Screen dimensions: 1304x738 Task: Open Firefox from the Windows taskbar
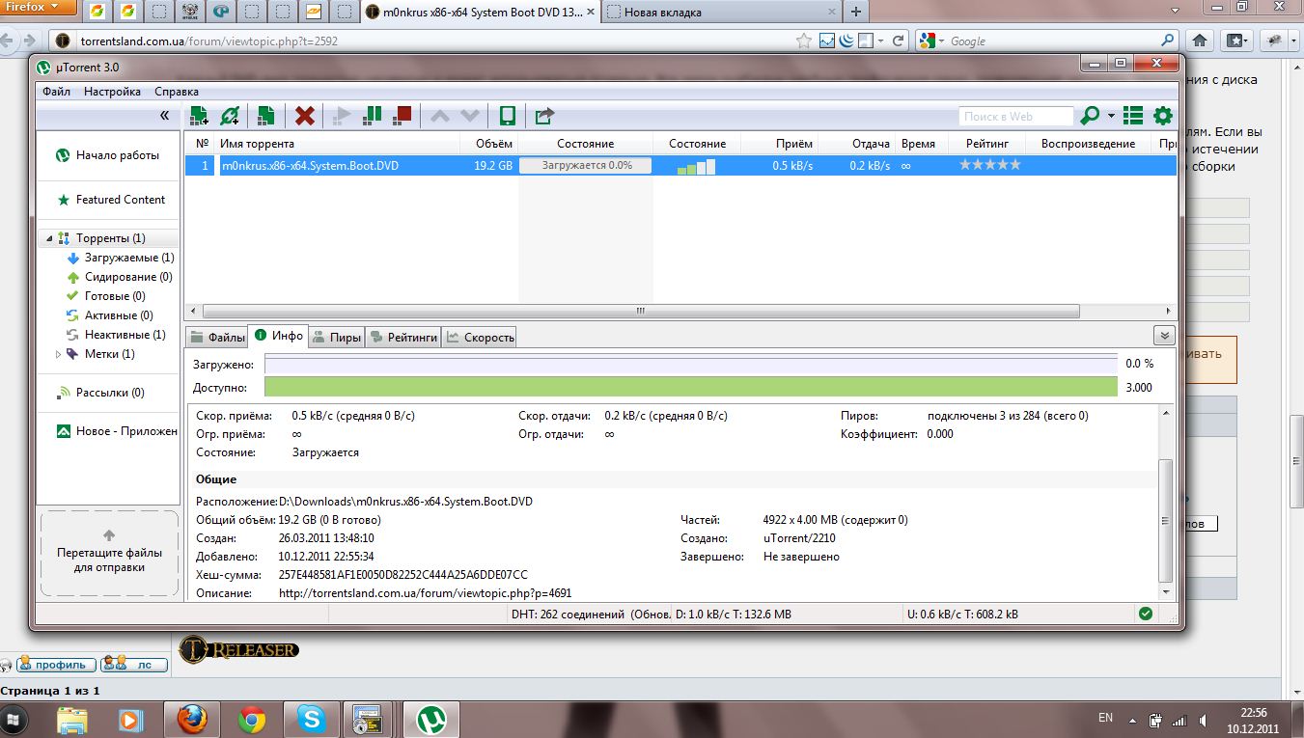pyautogui.click(x=192, y=720)
